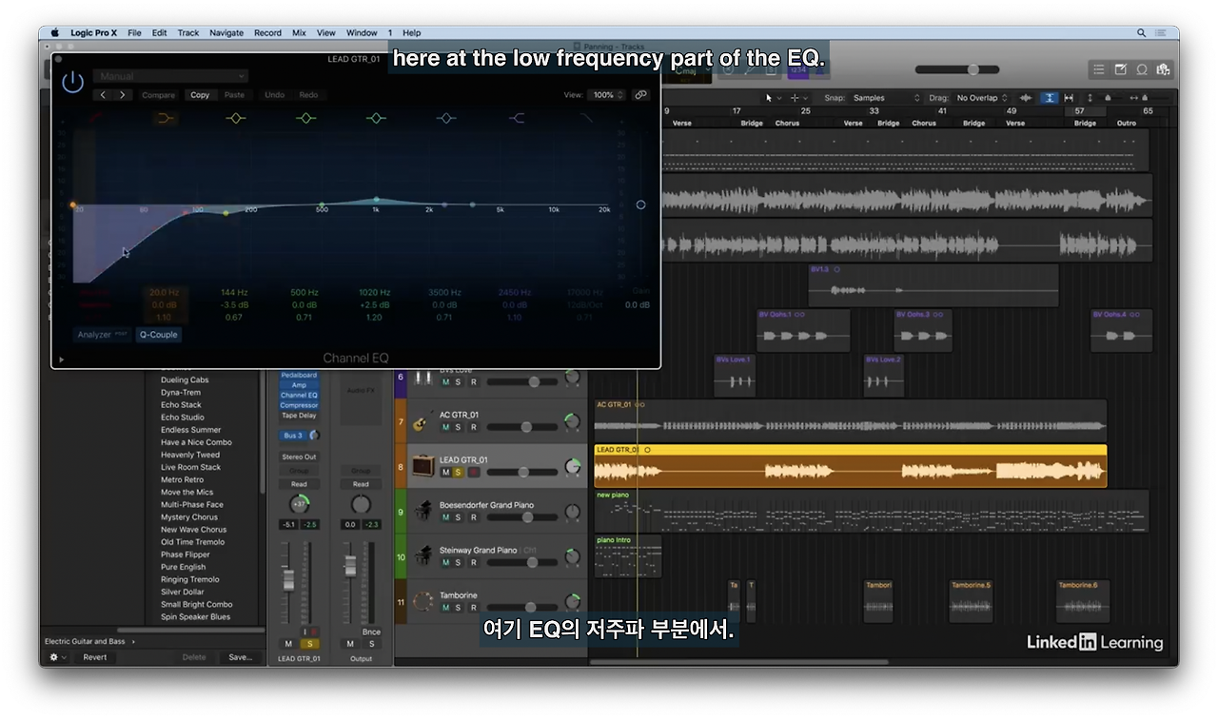Mute the Boesendorfer Grand Piano track
Viewport: 1218px width, 719px height.
coord(445,517)
